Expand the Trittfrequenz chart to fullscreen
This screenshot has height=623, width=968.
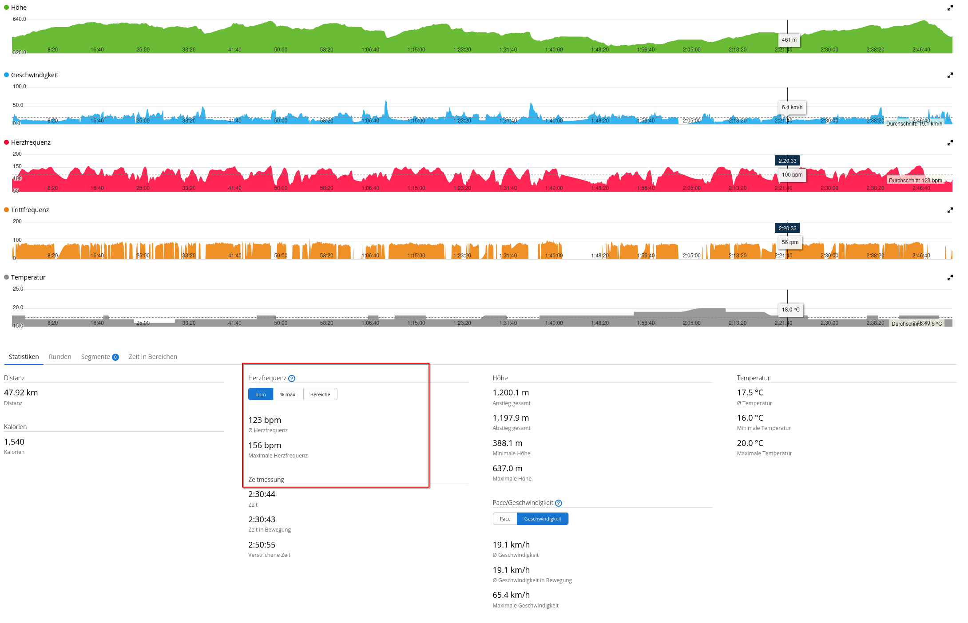(950, 210)
